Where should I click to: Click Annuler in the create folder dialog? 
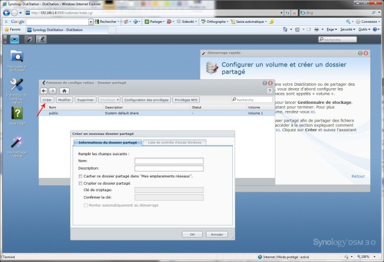pyautogui.click(x=217, y=234)
